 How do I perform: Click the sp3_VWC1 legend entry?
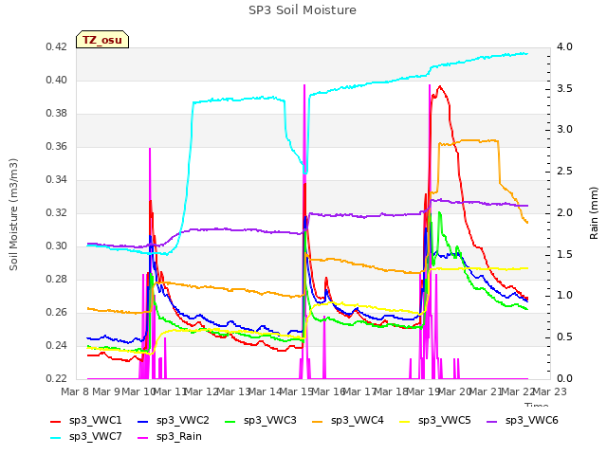[86, 421]
